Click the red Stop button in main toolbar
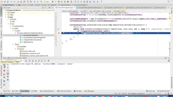This screenshot has height=97, width=173. [x=68, y=2]
